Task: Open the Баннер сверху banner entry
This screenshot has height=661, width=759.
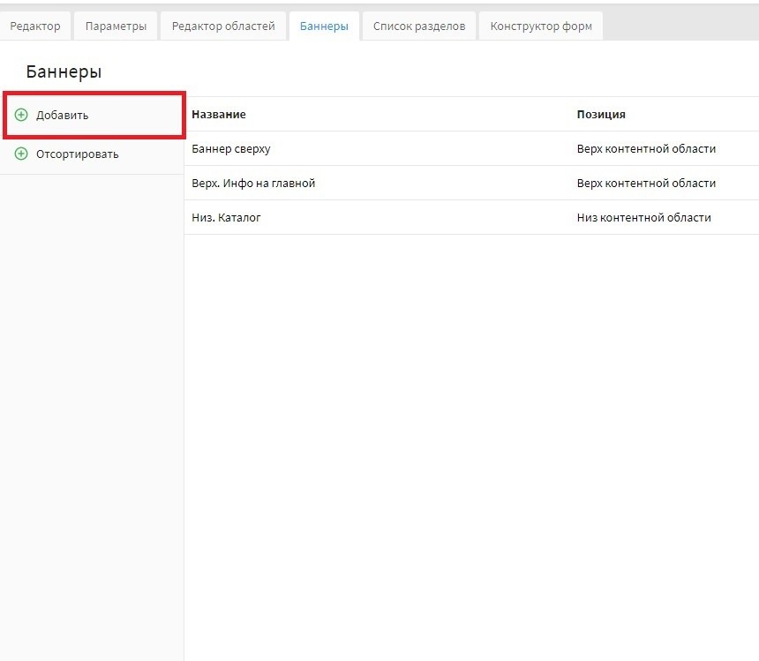Action: point(231,149)
